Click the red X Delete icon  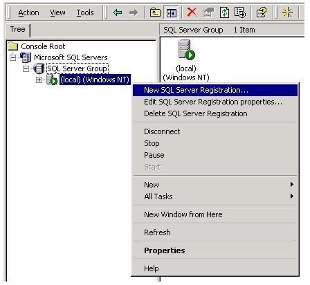(x=192, y=12)
